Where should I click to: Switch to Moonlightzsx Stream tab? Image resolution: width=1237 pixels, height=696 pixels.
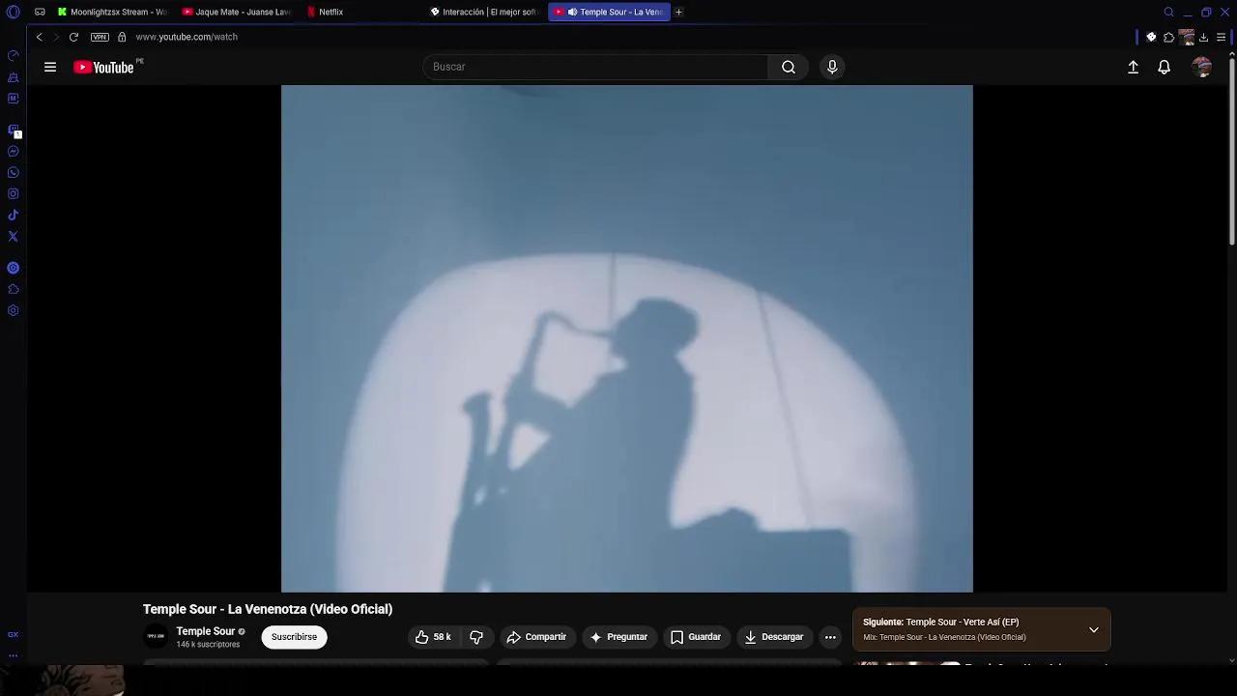tap(112, 13)
